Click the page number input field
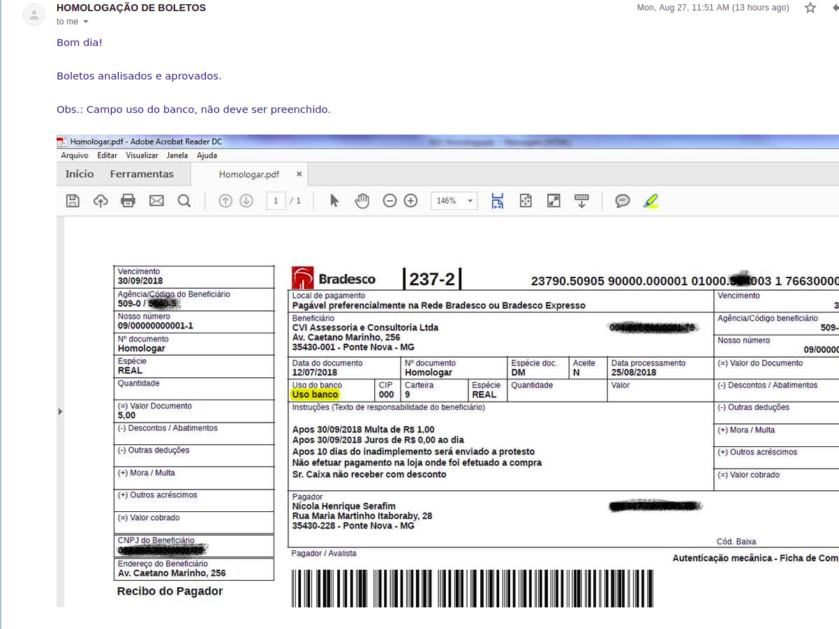Viewport: 839px width, 629px height. (276, 201)
